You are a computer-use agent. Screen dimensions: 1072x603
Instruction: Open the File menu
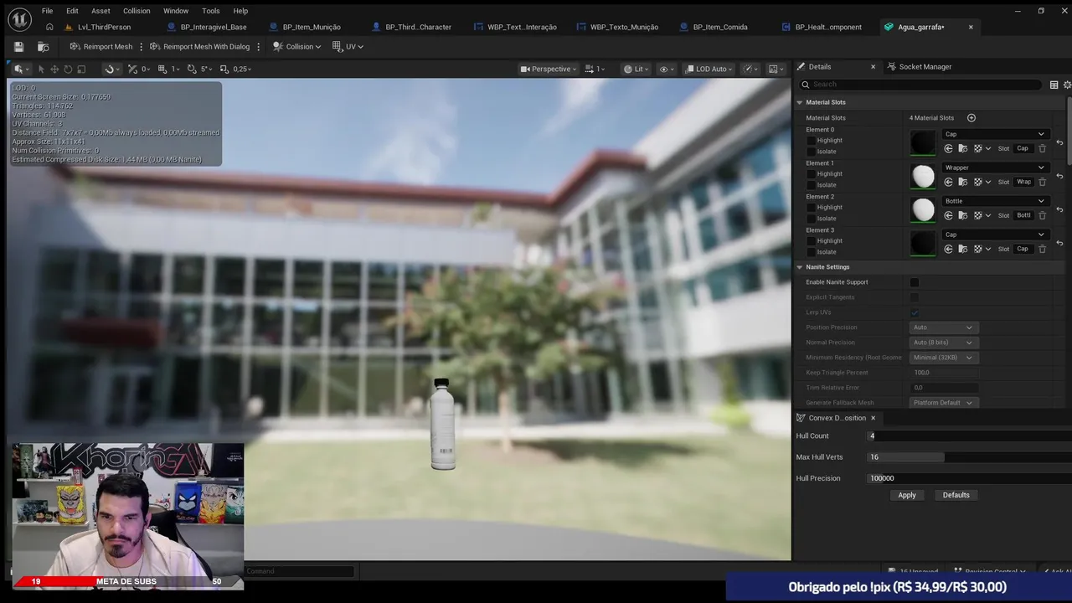pos(47,11)
